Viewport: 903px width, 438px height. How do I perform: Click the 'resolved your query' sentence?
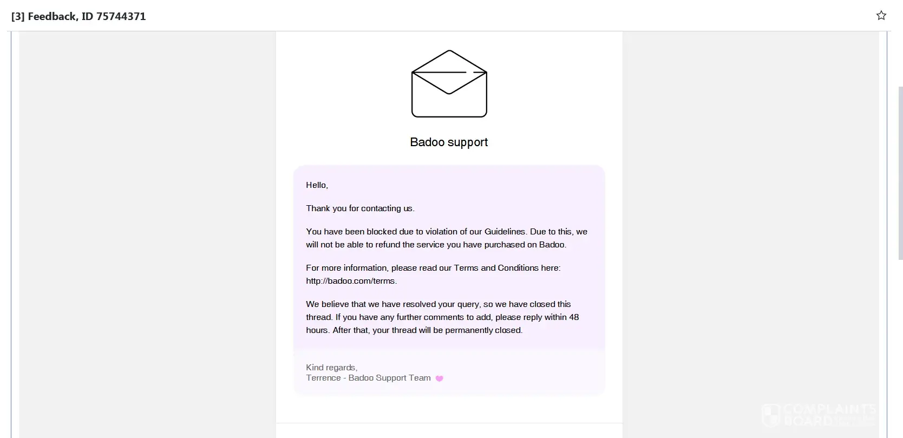pos(438,304)
